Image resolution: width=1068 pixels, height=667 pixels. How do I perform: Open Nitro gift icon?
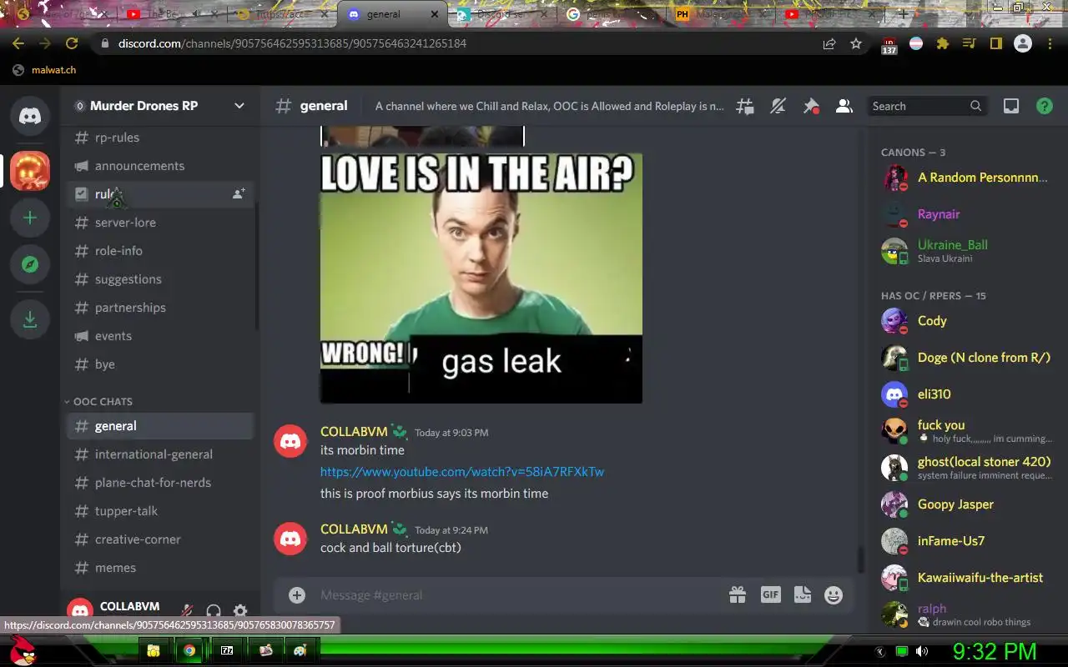click(738, 594)
